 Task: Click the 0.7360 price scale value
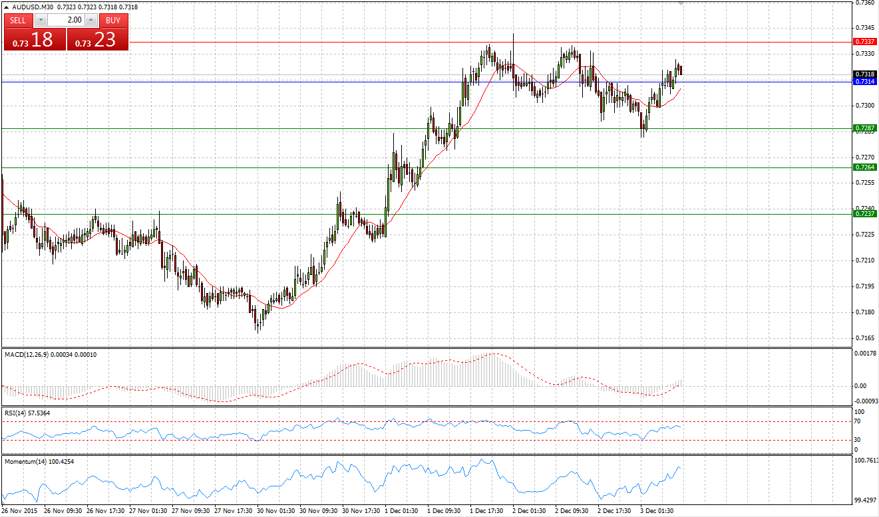tap(866, 3)
